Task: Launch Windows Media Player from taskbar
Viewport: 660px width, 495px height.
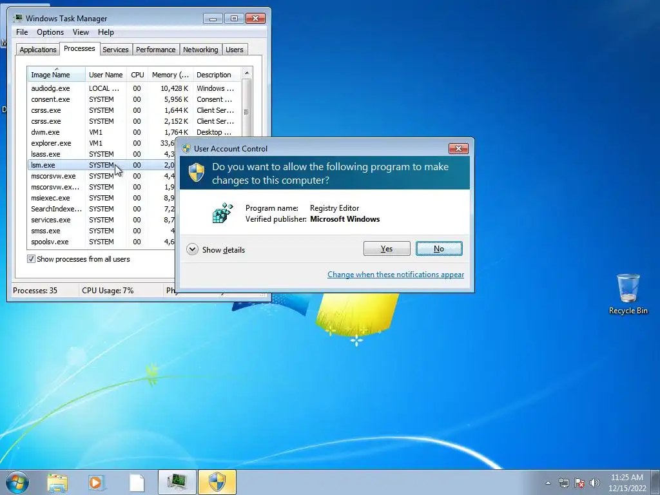Action: click(x=96, y=483)
